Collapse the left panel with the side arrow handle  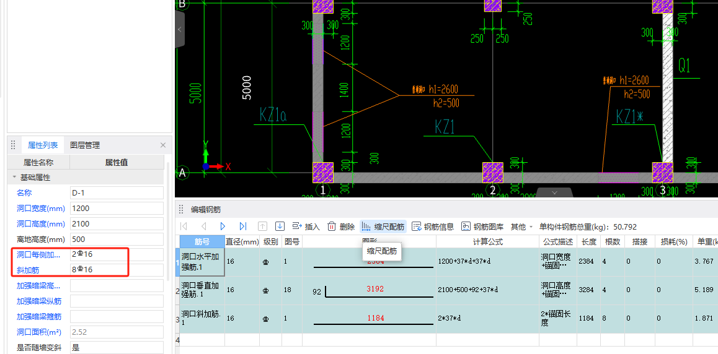(180, 29)
